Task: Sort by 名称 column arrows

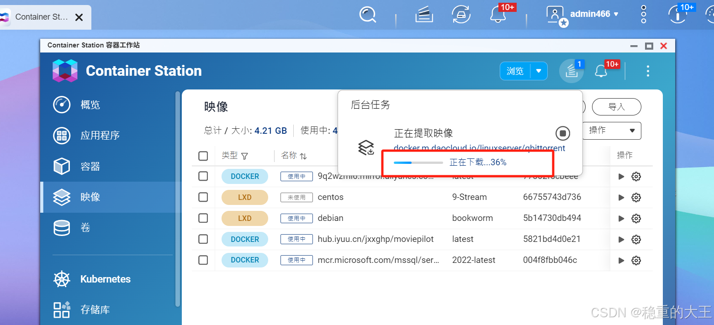Action: [x=303, y=156]
